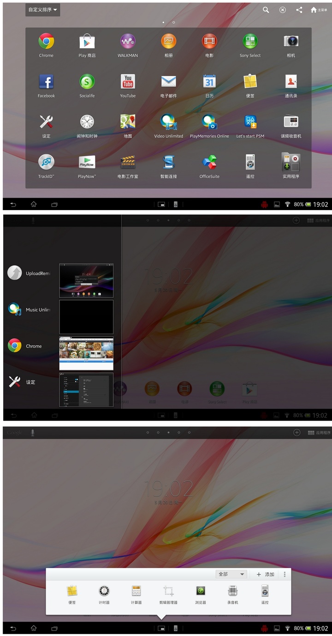The width and height of the screenshot is (332, 636).
Task: Open the 闹钟和时钟 clock app
Action: 87,126
